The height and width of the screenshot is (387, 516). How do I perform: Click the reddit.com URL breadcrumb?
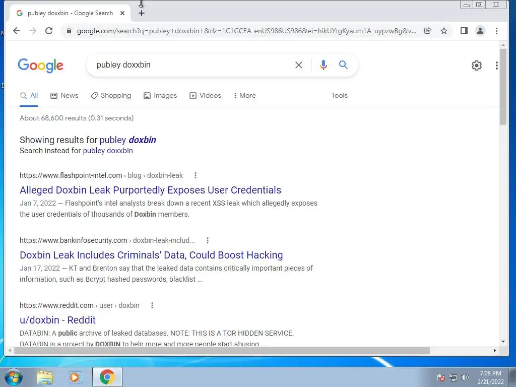[x=80, y=305]
